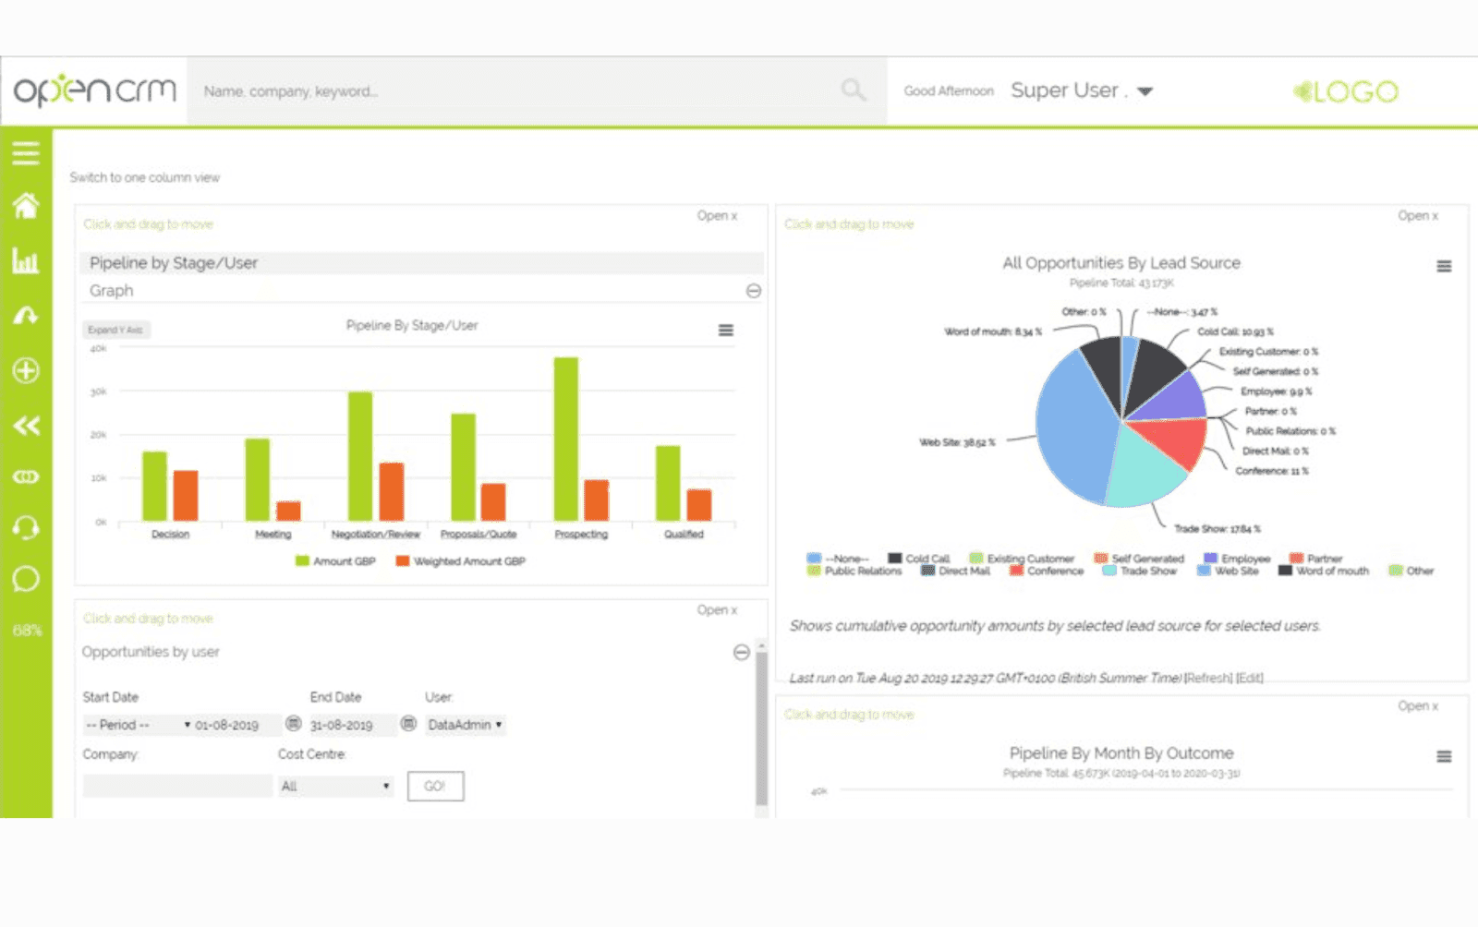Select the Web Site legend color swatch
The height and width of the screenshot is (927, 1478).
coord(1203,571)
